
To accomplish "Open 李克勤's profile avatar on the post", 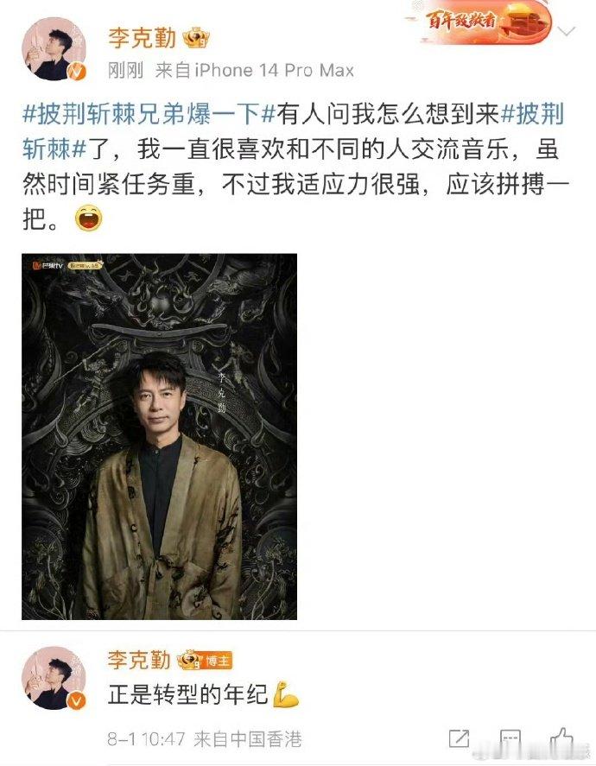I will (54, 49).
